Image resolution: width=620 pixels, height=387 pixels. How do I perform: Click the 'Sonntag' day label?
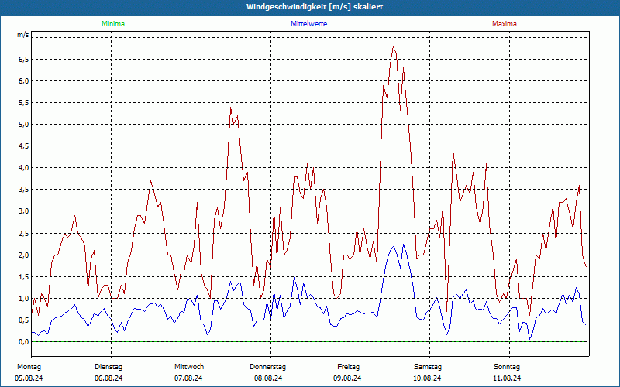tap(507, 367)
